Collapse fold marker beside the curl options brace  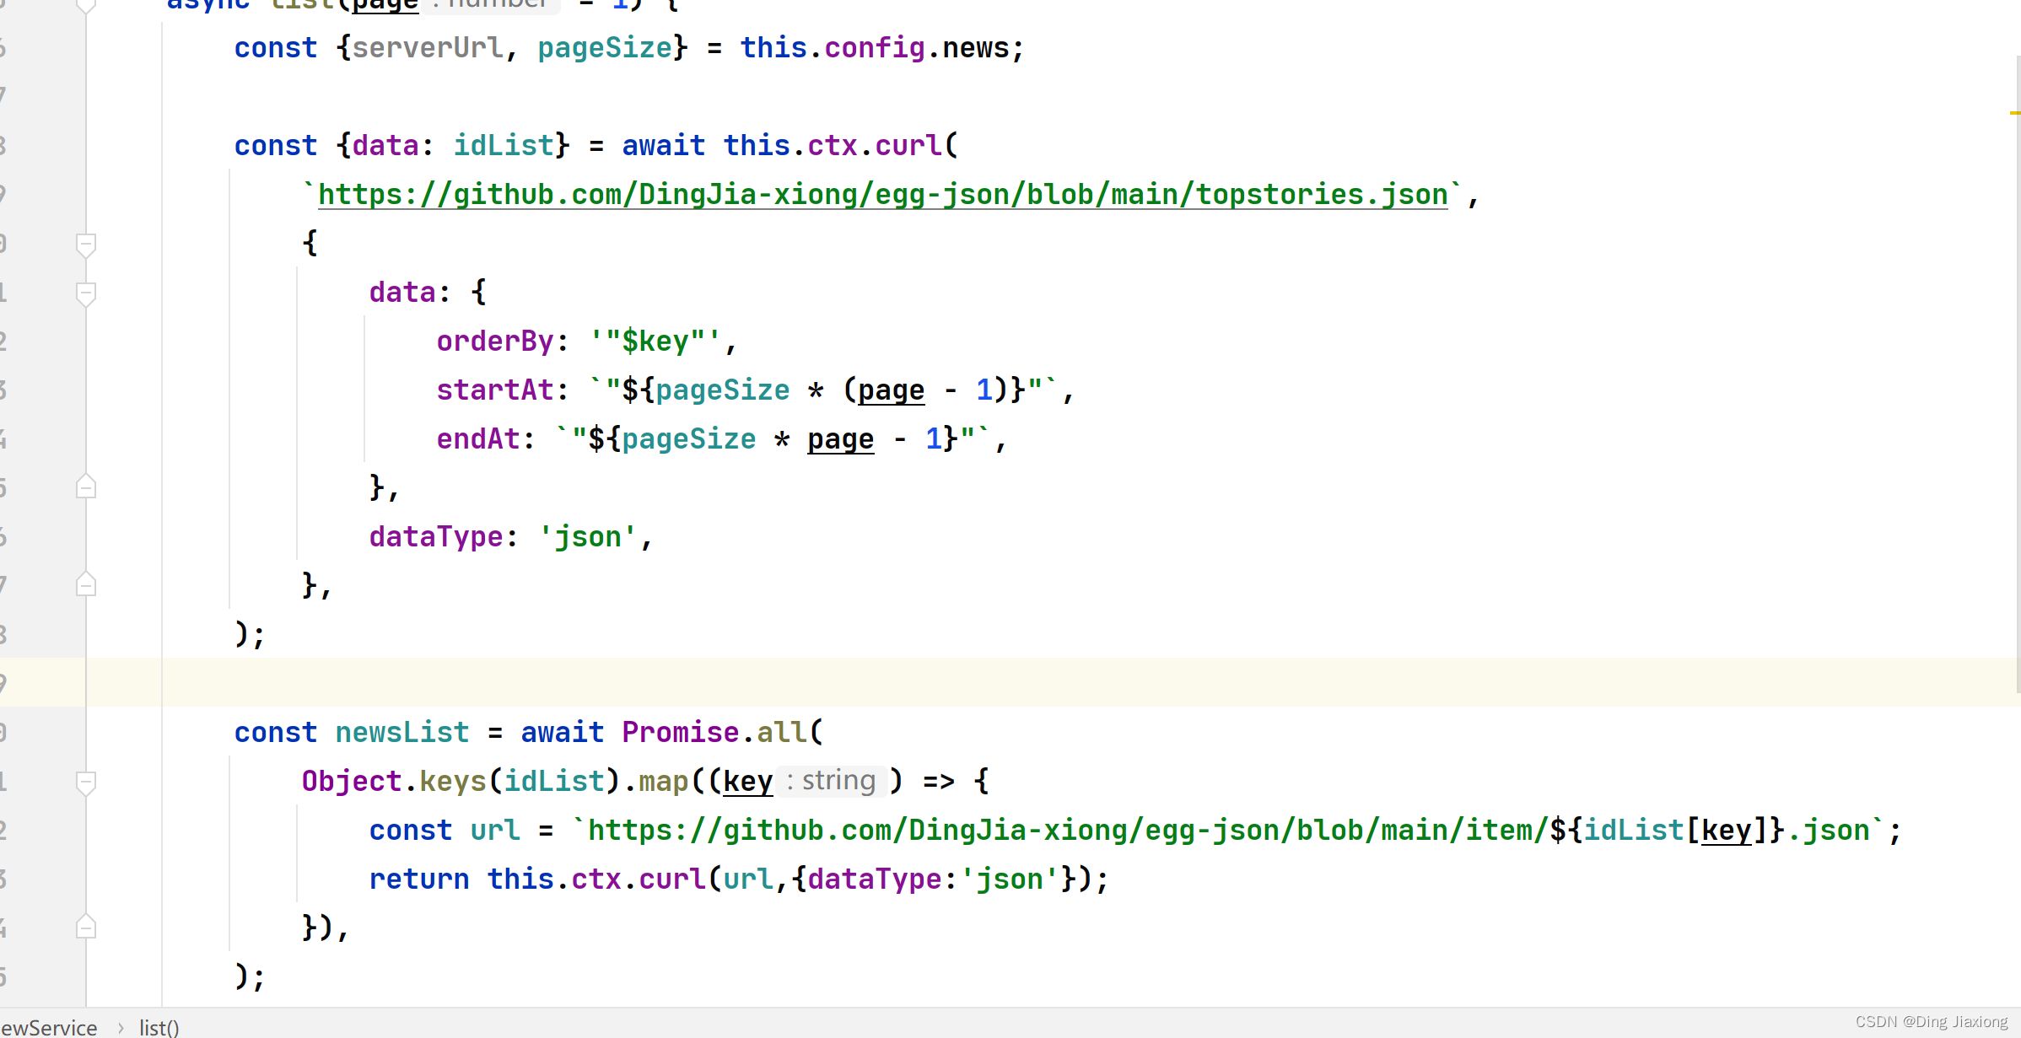pyautogui.click(x=85, y=245)
